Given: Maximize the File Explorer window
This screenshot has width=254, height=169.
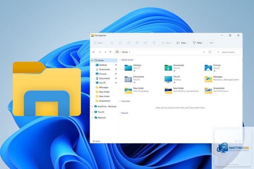Looking at the screenshot, I should (x=230, y=35).
